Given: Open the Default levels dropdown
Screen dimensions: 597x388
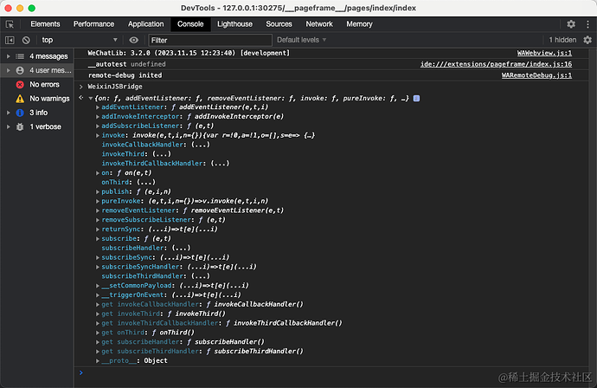Looking at the screenshot, I should coord(302,40).
